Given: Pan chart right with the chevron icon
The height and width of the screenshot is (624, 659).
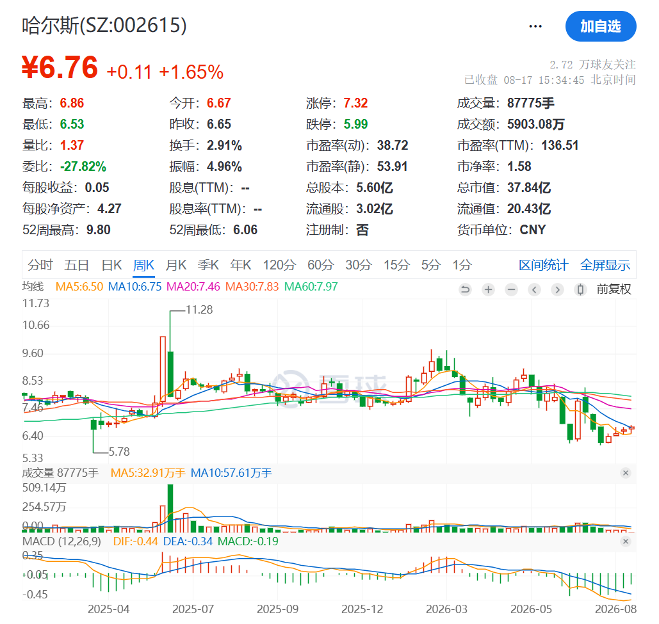Looking at the screenshot, I should (x=557, y=289).
